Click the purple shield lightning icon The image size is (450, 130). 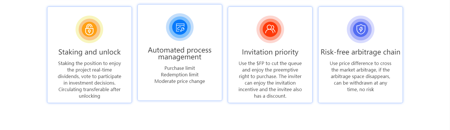coord(361,29)
